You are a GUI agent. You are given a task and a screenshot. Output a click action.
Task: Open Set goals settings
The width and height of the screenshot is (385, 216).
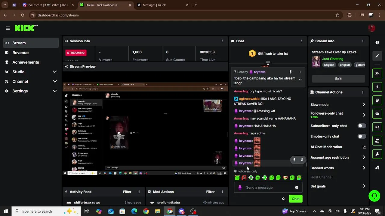pyautogui.click(x=338, y=186)
